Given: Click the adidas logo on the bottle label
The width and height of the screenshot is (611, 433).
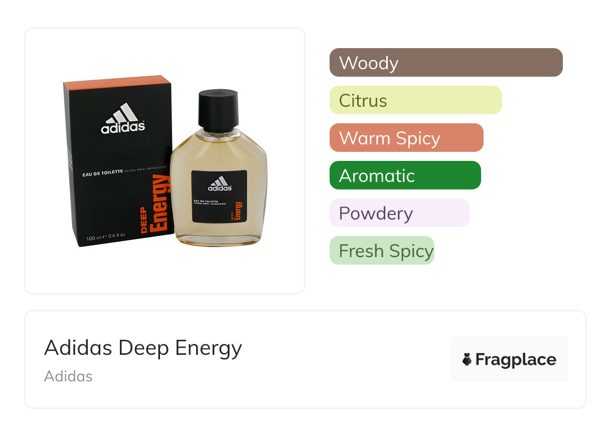Looking at the screenshot, I should point(220,184).
